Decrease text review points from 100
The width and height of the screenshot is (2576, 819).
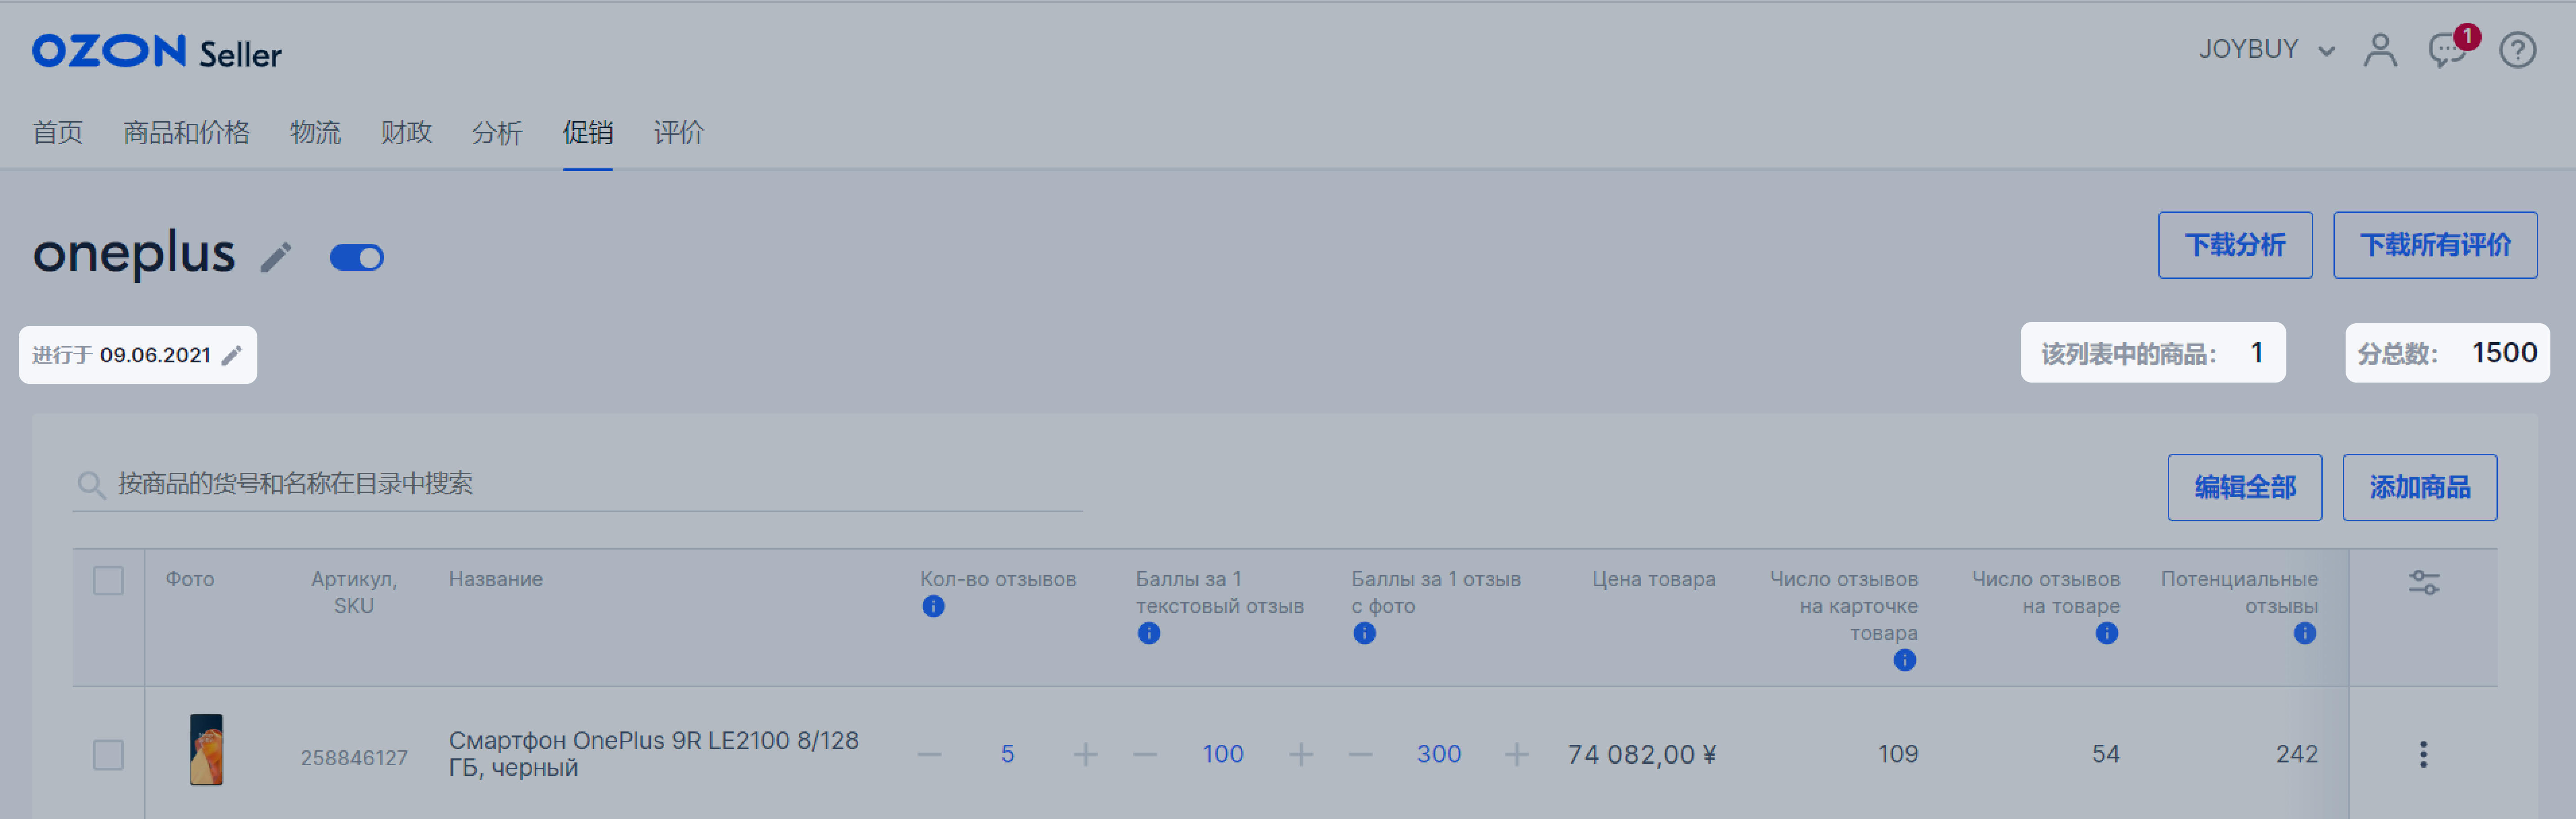(x=1145, y=754)
